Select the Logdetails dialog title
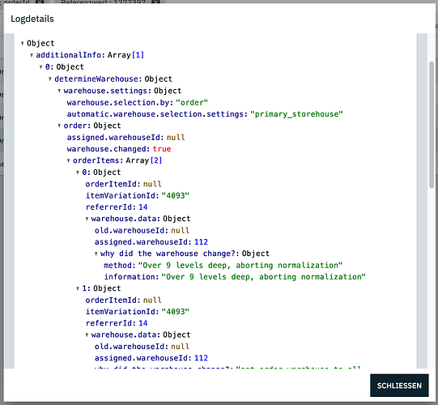 coord(32,19)
